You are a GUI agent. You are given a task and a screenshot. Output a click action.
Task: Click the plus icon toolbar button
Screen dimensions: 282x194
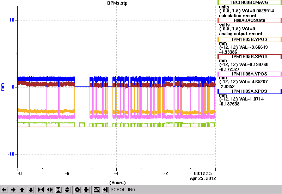(86, 190)
